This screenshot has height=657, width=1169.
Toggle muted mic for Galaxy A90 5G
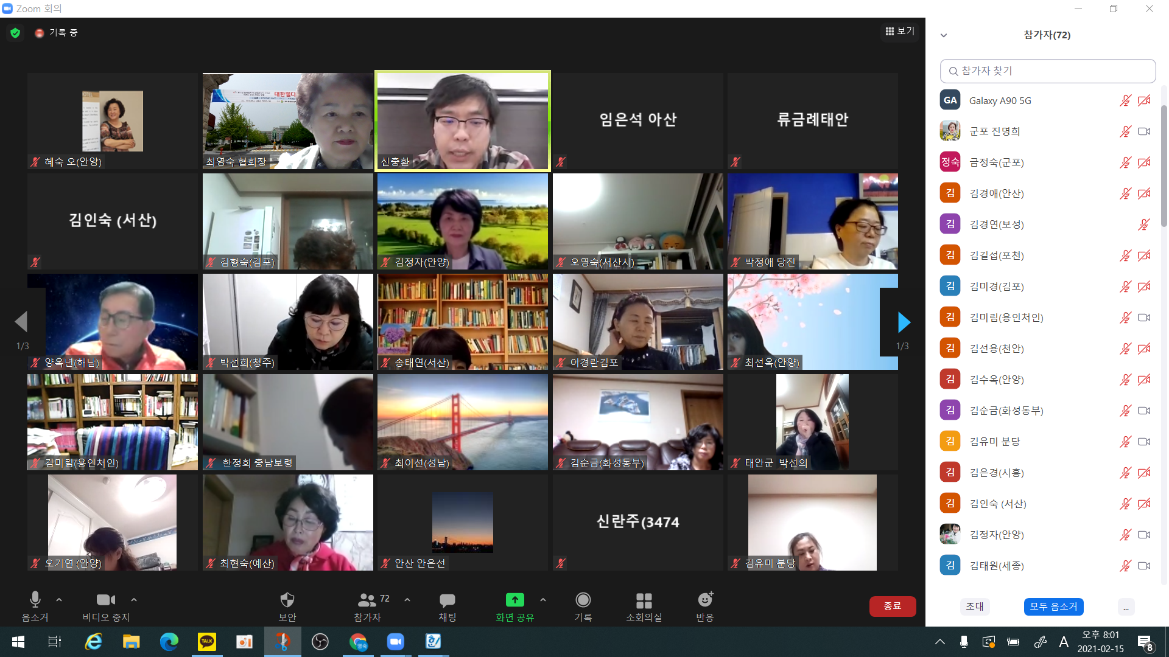click(x=1125, y=101)
